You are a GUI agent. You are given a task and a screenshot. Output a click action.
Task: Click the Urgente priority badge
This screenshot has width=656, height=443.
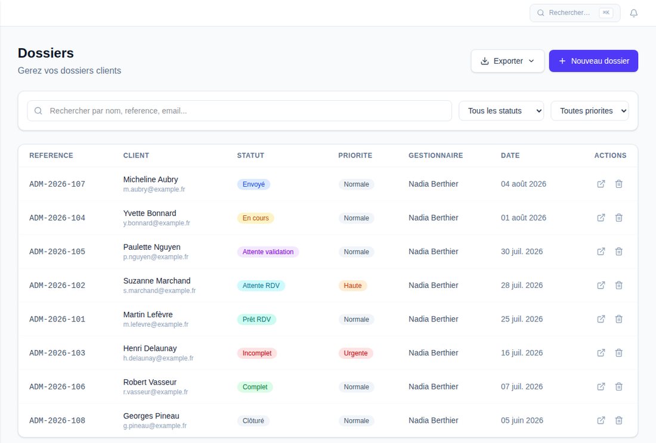click(x=355, y=354)
